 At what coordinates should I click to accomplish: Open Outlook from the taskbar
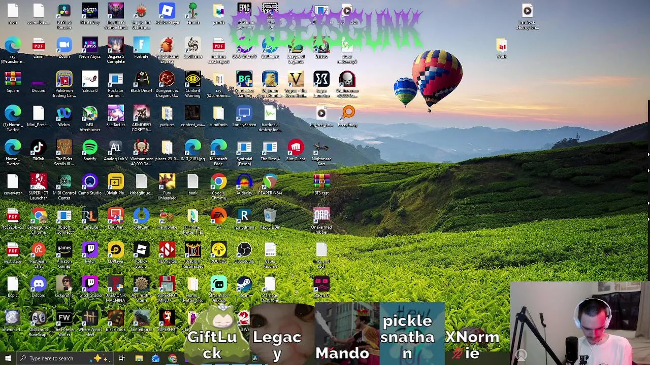click(155, 358)
